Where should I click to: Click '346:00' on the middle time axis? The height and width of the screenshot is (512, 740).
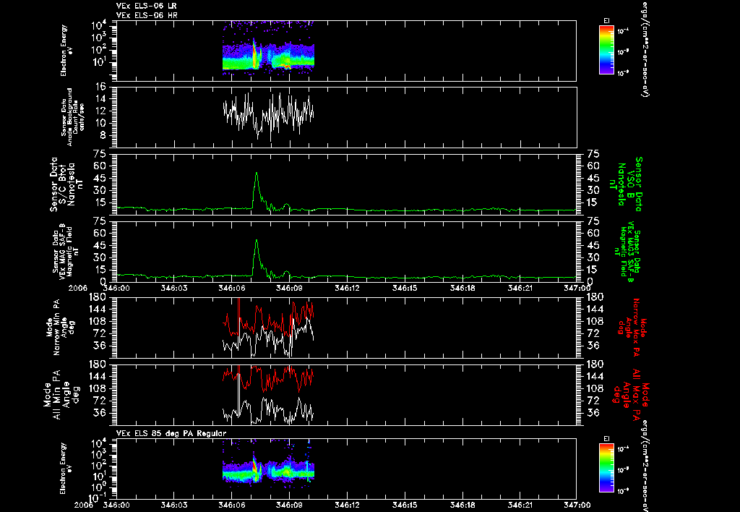tap(116, 288)
